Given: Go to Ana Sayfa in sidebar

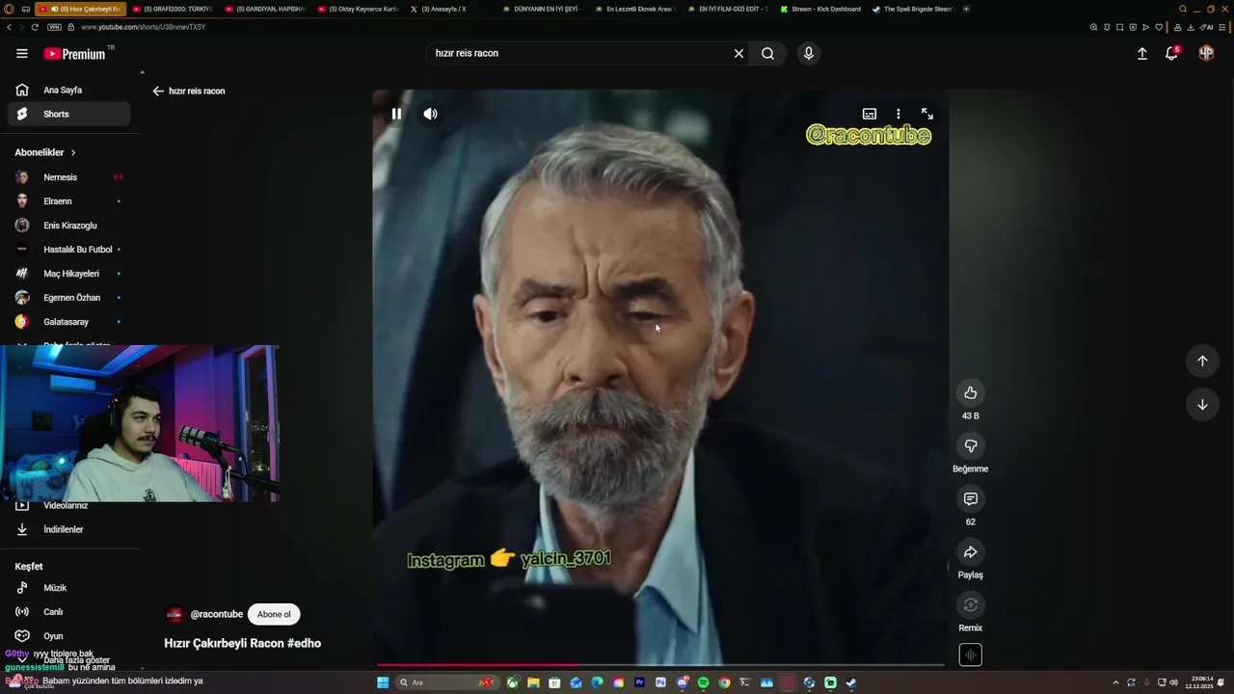Looking at the screenshot, I should 68,90.
